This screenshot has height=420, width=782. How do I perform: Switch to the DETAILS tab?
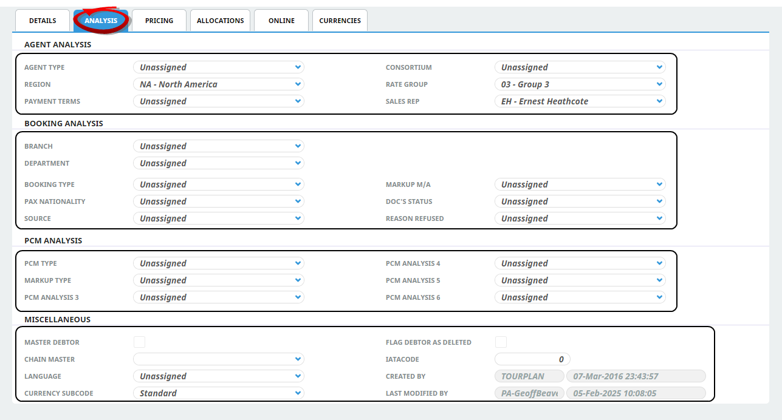point(42,20)
